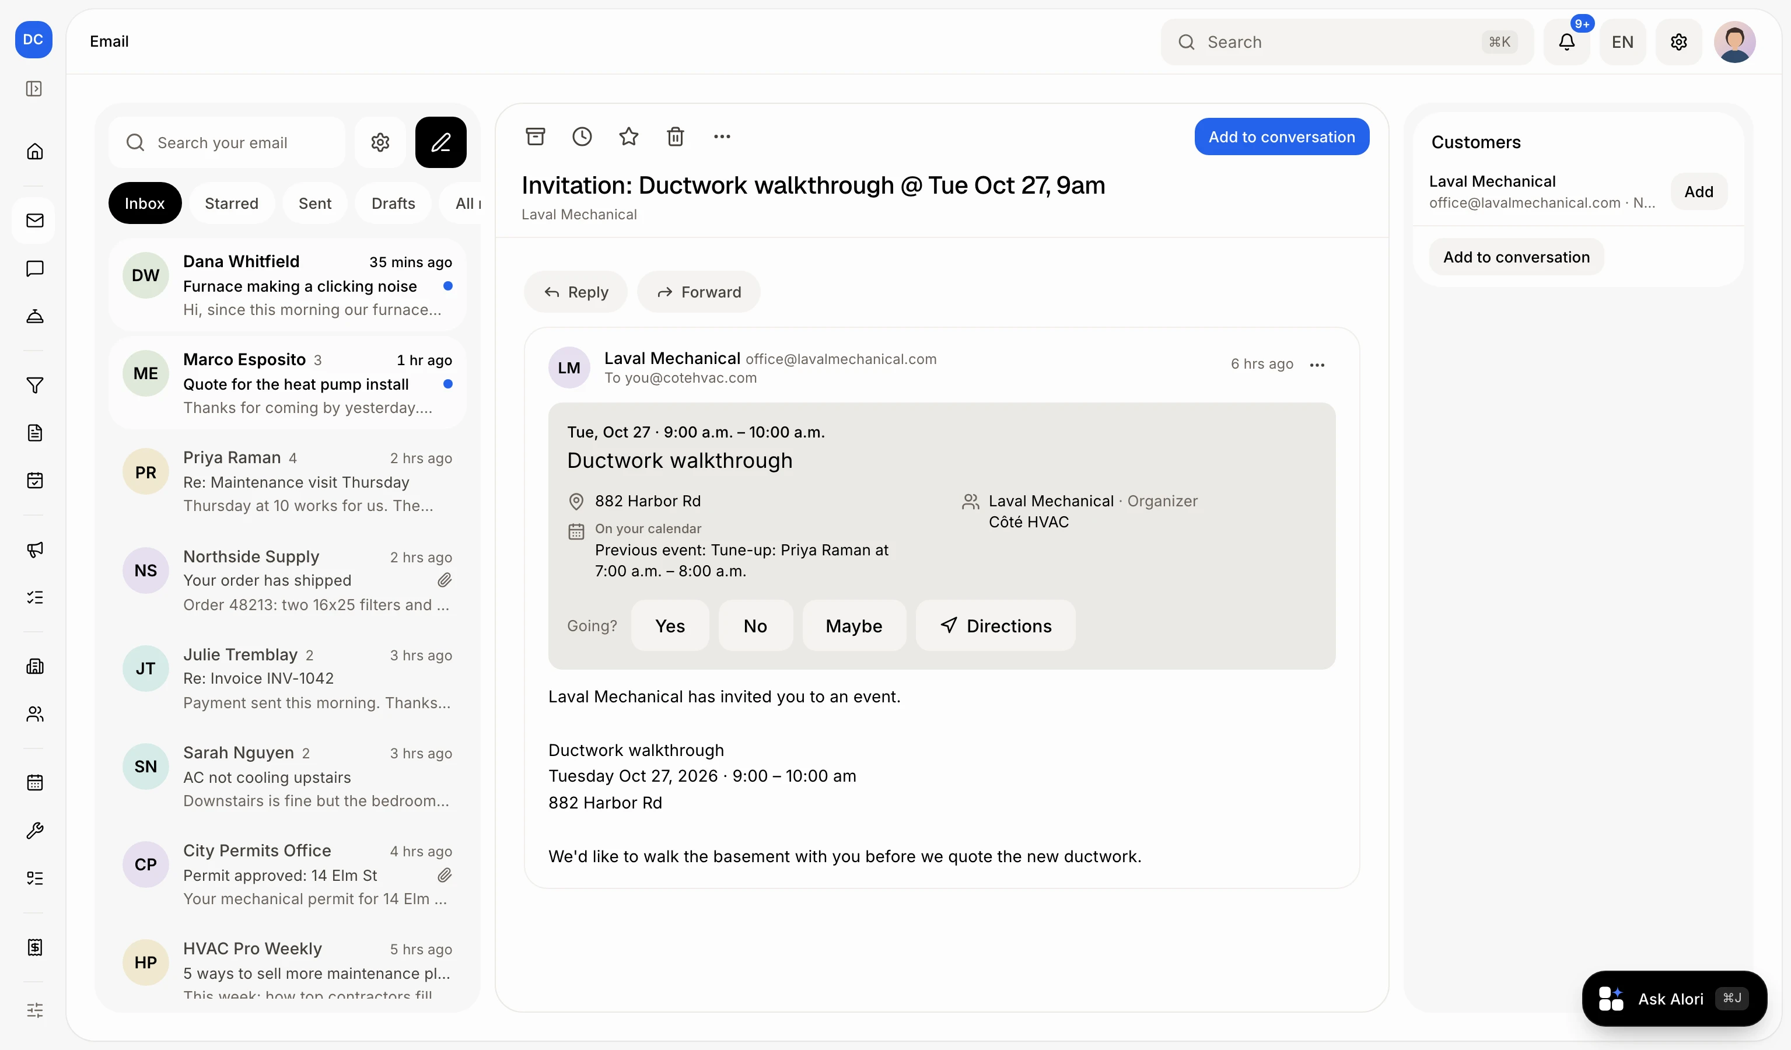Open Dana Whitfield furnace email

[x=287, y=285]
